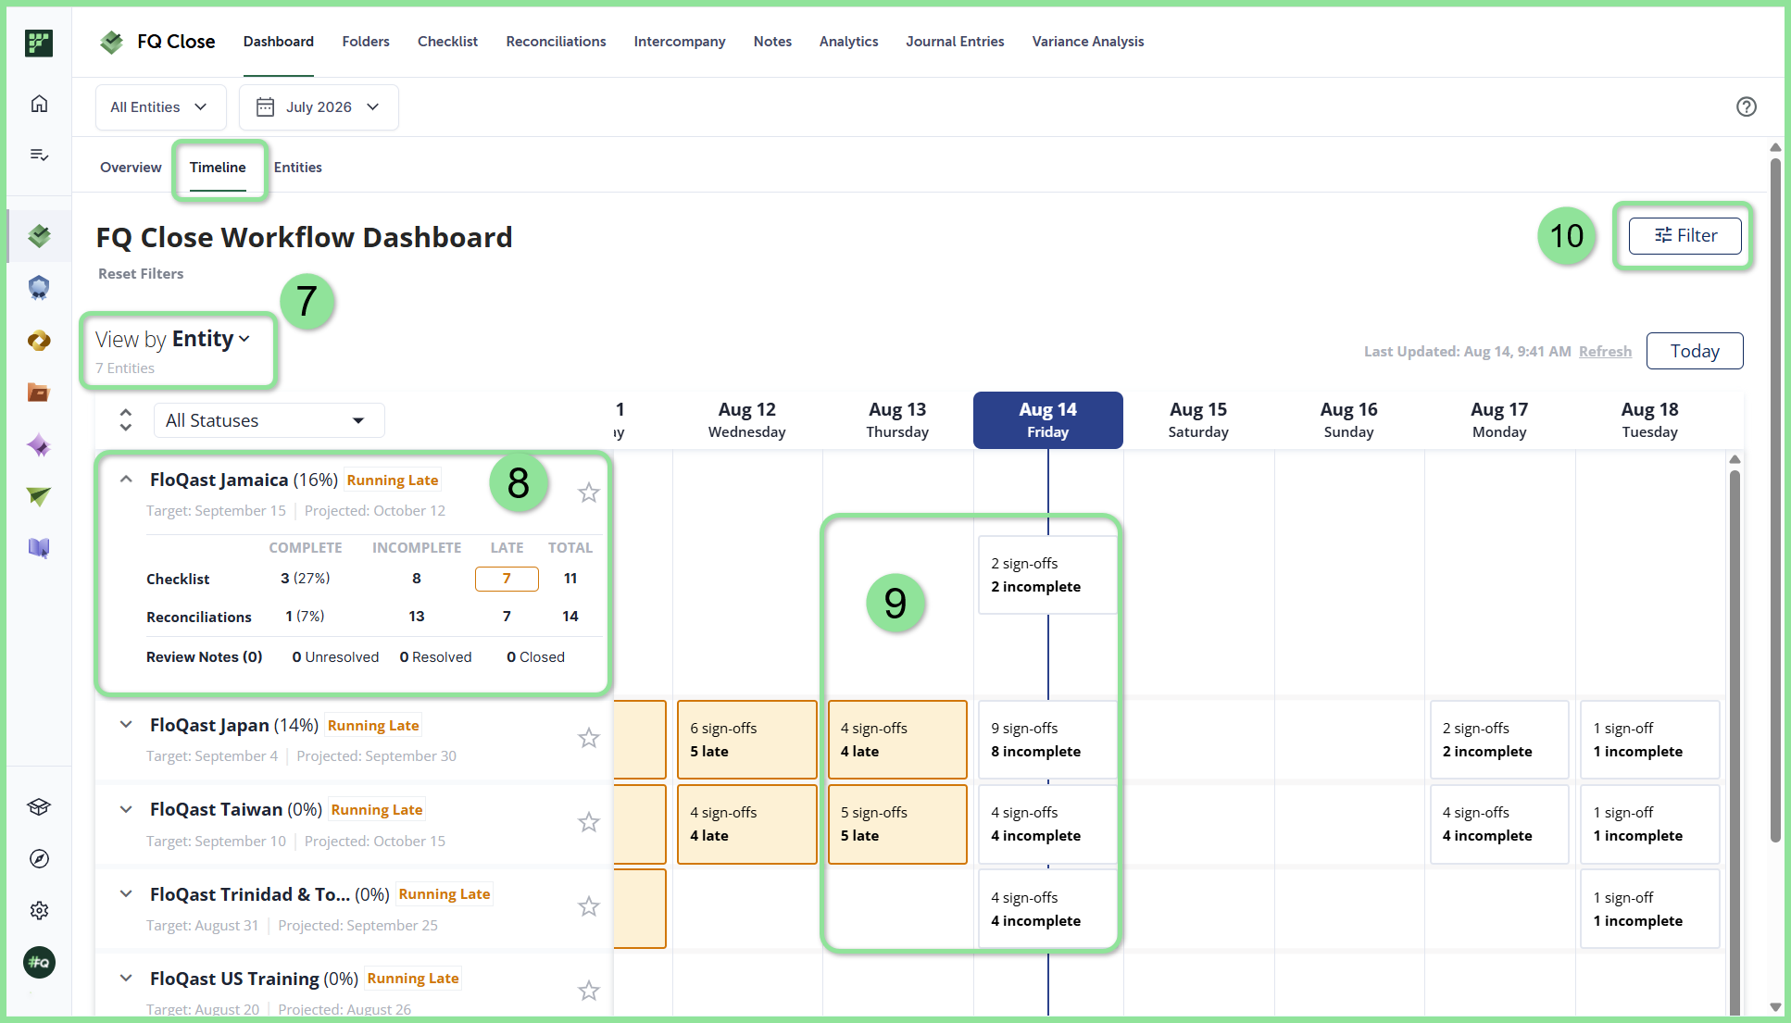The height and width of the screenshot is (1023, 1791).
Task: Open the purple book icon in sidebar
Action: (x=39, y=548)
